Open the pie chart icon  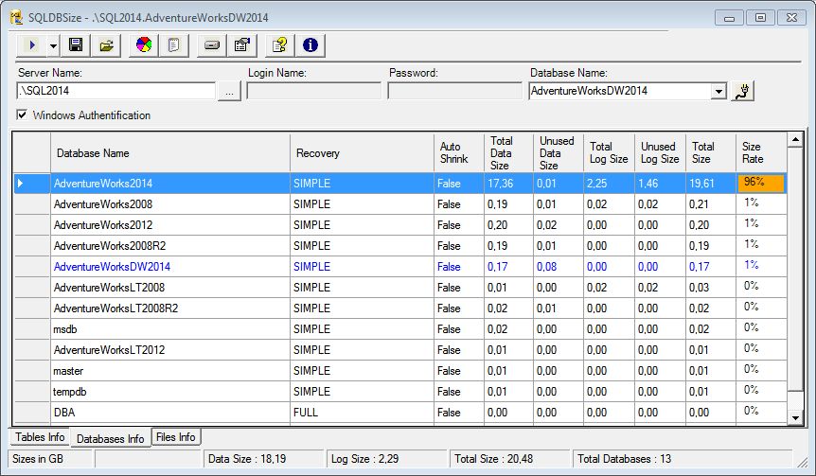[x=144, y=45]
